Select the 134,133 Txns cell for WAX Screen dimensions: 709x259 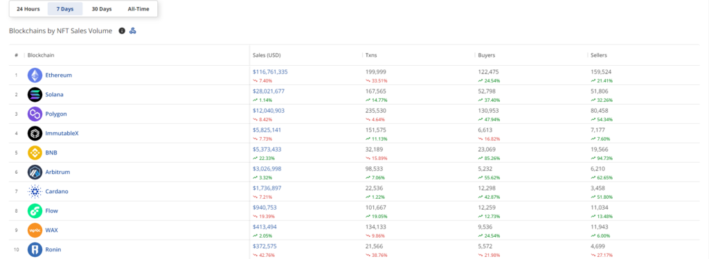tap(376, 227)
